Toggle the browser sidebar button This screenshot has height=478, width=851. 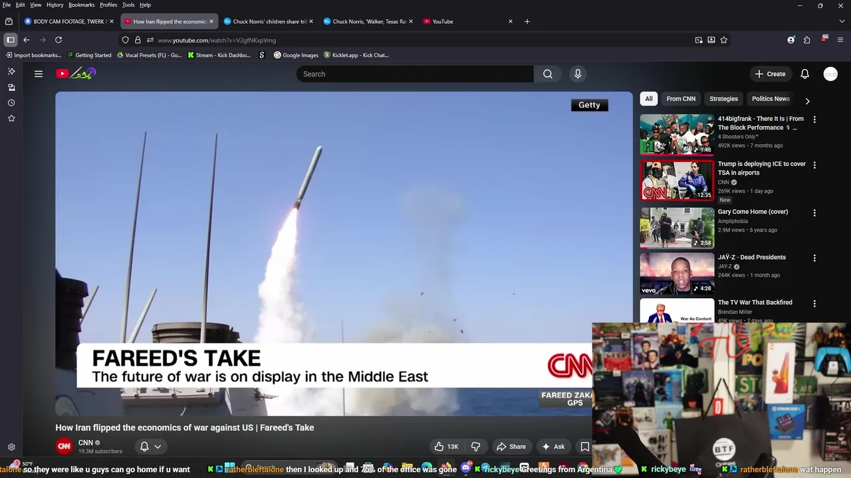[11, 40]
